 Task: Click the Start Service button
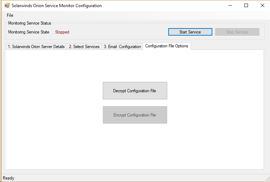click(190, 32)
